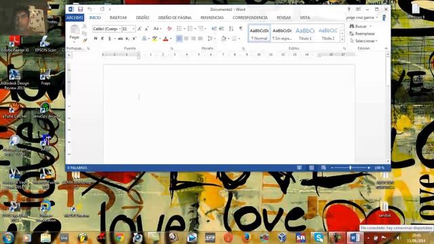
Task: Expand the styles gallery more arrow
Action: tap(342, 40)
